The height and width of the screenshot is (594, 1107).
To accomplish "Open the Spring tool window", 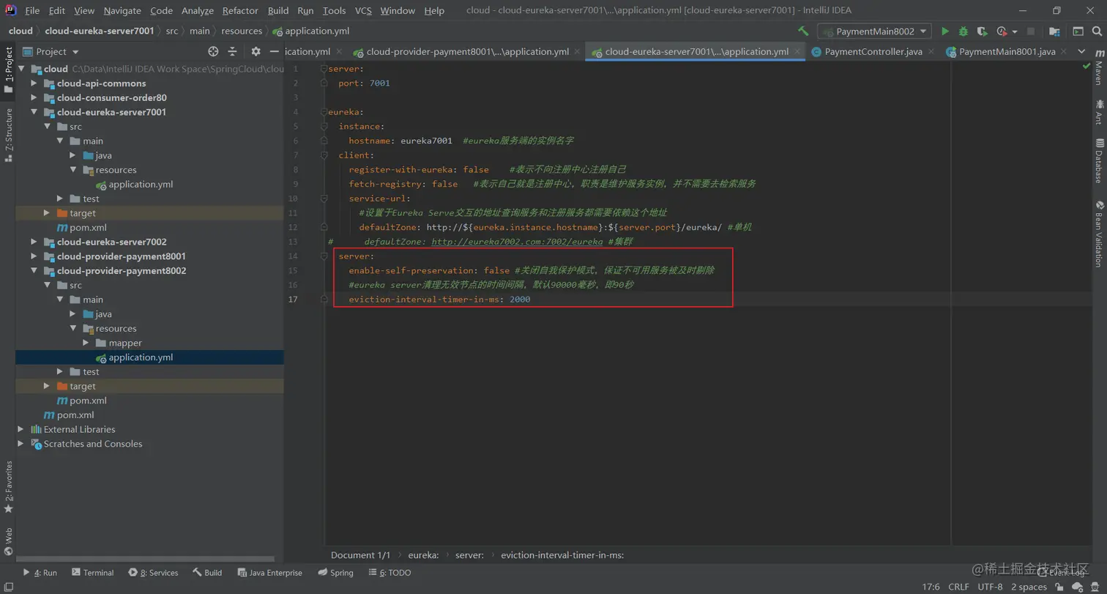I will tap(335, 573).
